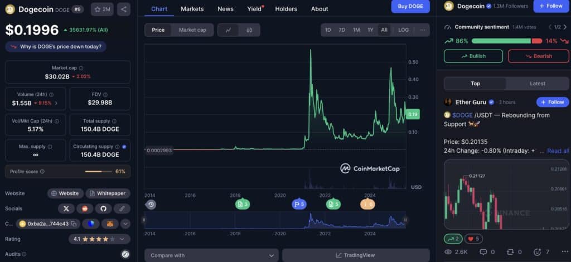Open the Compare with dropdown
The width and height of the screenshot is (571, 262).
point(211,255)
